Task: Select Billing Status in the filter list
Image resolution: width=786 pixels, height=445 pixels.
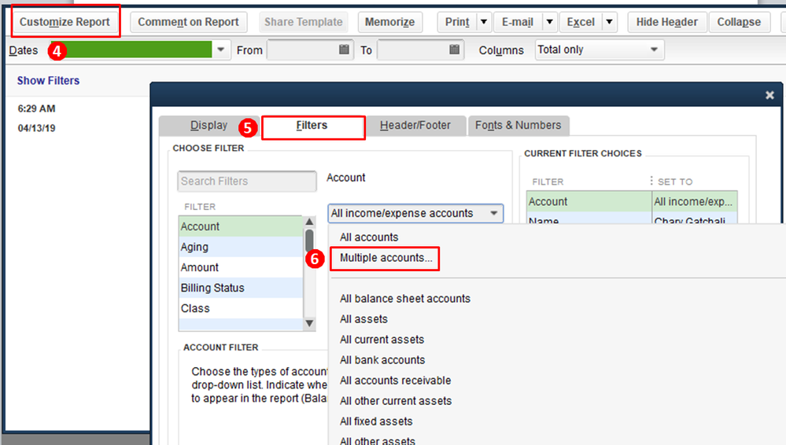Action: pos(241,288)
